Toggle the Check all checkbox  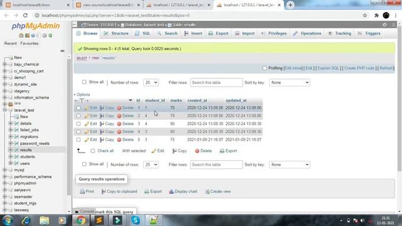point(92,151)
